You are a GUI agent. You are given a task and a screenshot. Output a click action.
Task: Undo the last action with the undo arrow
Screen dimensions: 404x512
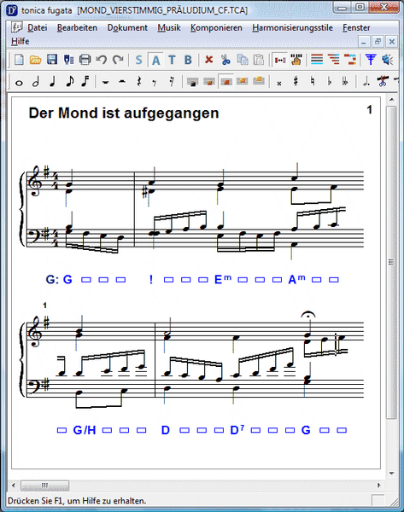[x=102, y=60]
